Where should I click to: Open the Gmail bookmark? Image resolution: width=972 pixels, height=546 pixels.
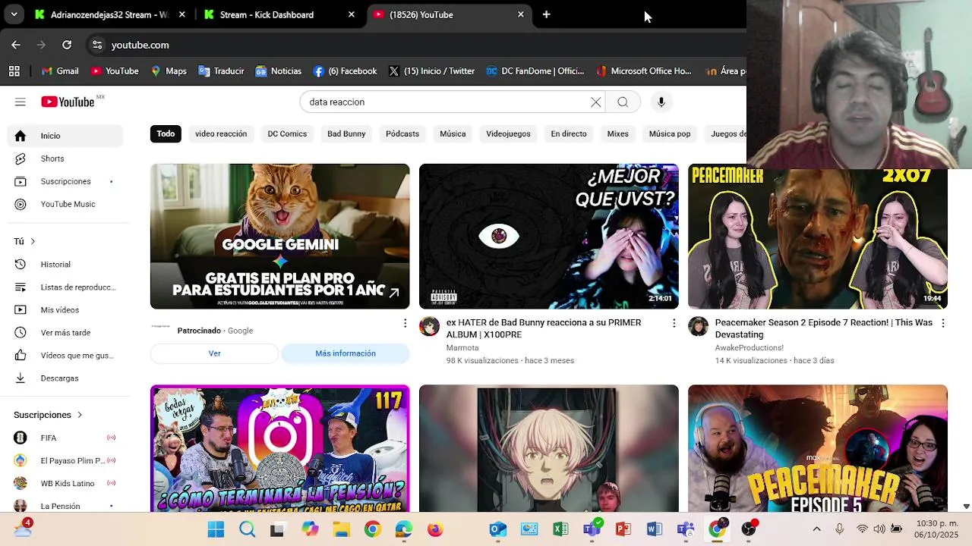point(60,71)
